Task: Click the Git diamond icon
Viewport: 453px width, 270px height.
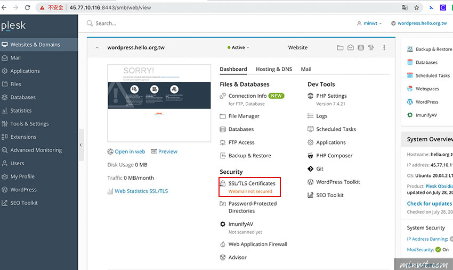Action: pyautogui.click(x=311, y=169)
